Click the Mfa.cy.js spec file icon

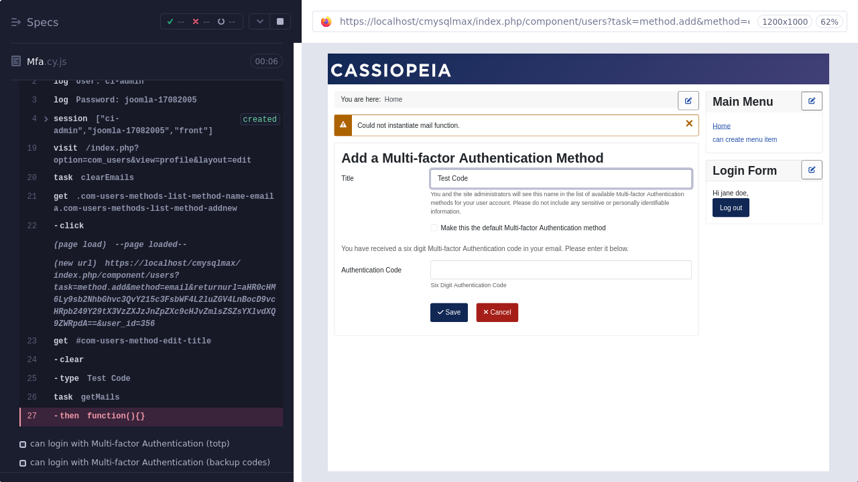pos(16,62)
